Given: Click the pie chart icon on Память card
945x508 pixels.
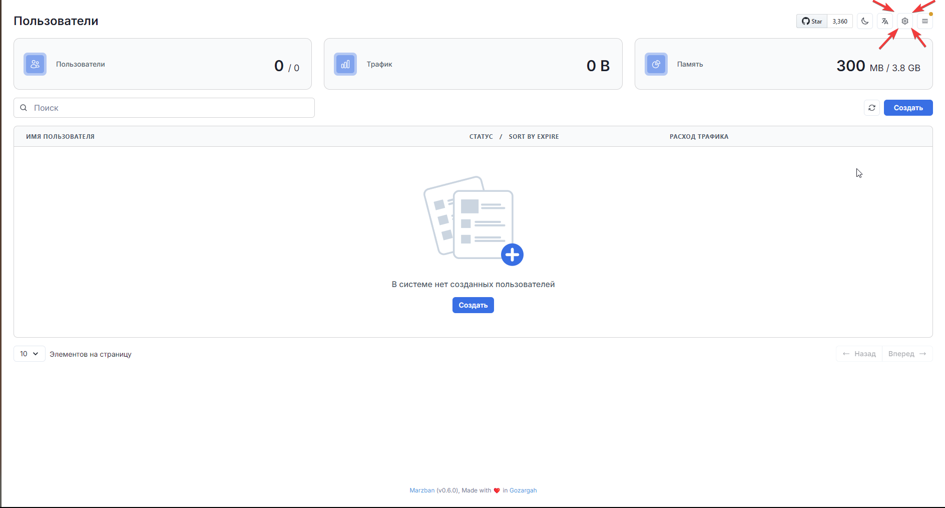Looking at the screenshot, I should [x=656, y=64].
